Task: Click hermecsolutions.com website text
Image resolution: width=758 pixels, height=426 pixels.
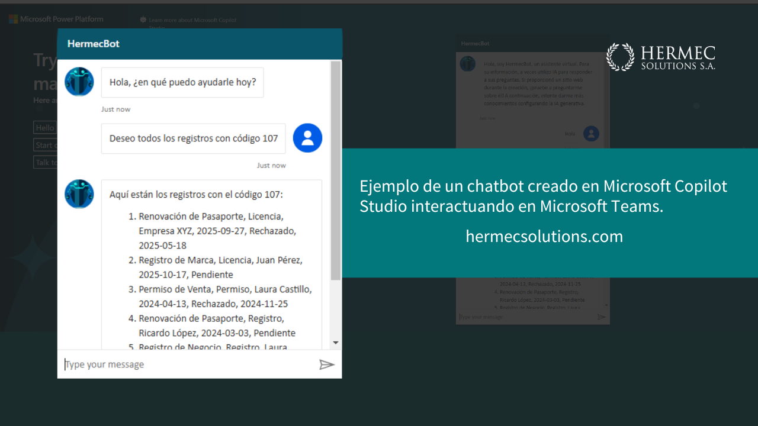Action: tap(544, 237)
